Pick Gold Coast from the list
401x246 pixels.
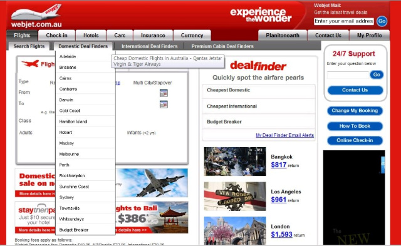tap(85, 111)
